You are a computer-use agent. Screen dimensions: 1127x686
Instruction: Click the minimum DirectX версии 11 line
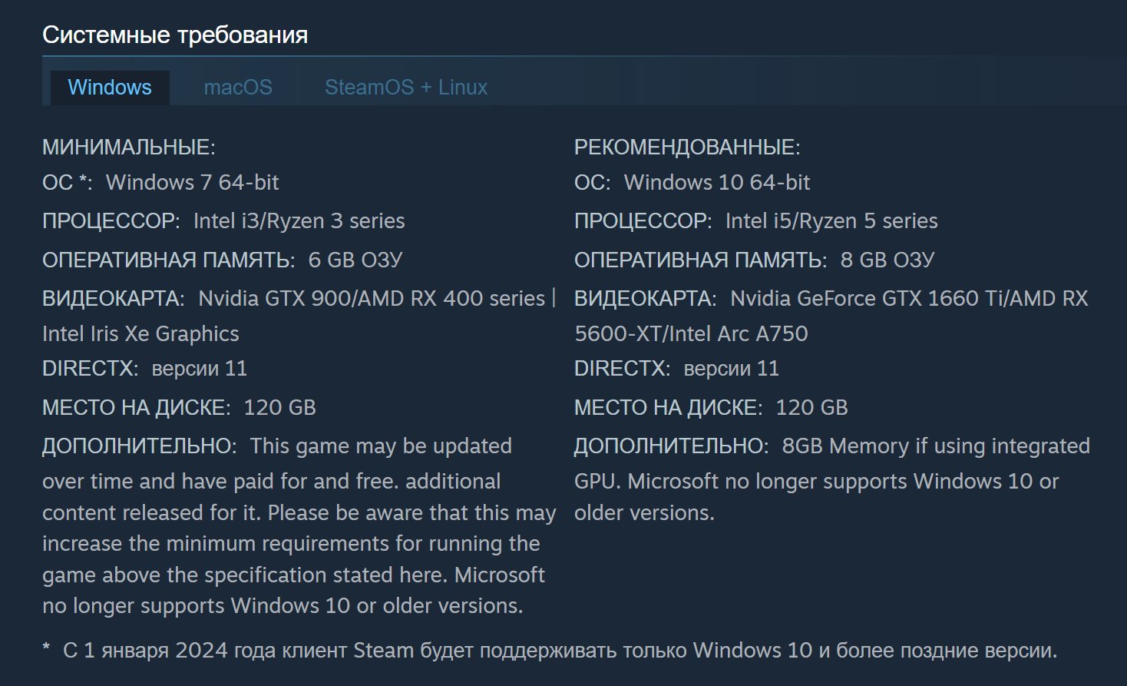pyautogui.click(x=145, y=369)
